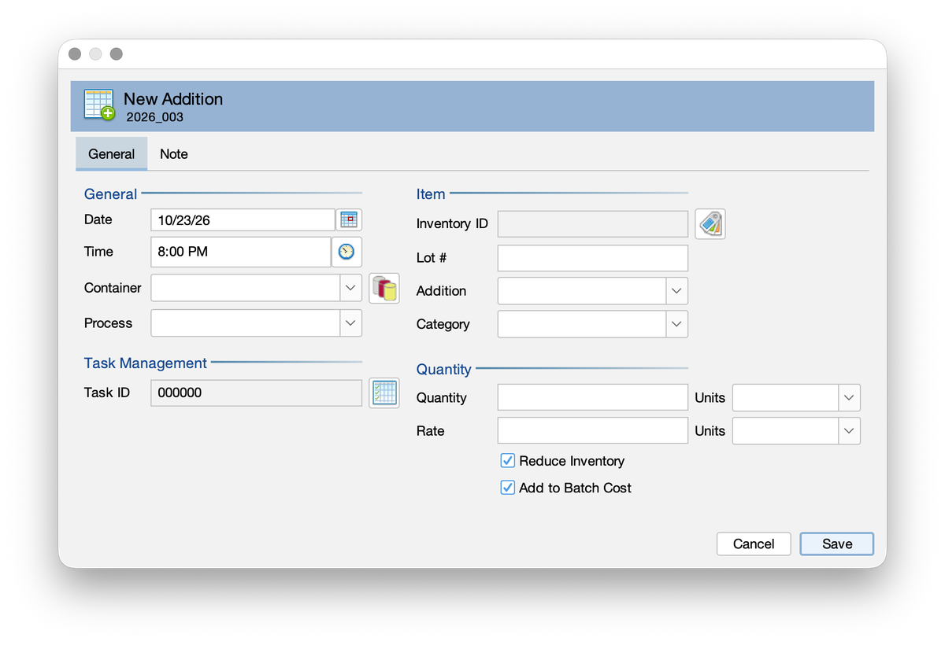Open the date picker calendar icon

point(349,219)
